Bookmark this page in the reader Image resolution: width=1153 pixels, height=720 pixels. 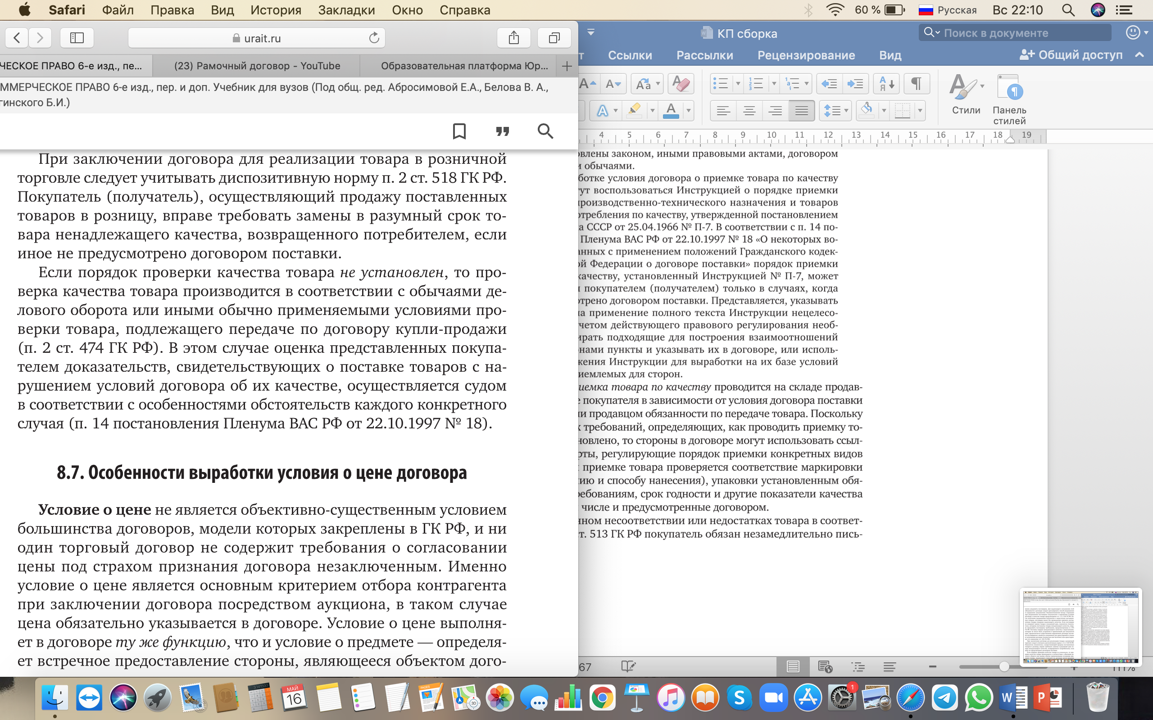(459, 131)
